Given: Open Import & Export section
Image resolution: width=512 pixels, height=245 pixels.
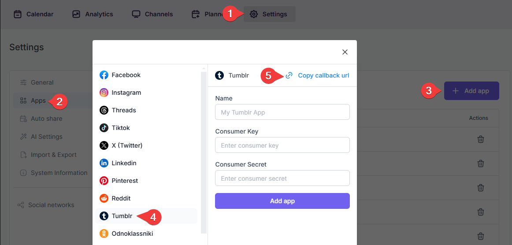Looking at the screenshot, I should point(53,155).
